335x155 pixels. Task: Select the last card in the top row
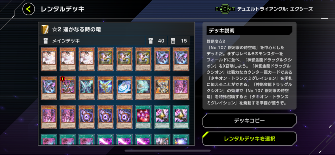181,59
